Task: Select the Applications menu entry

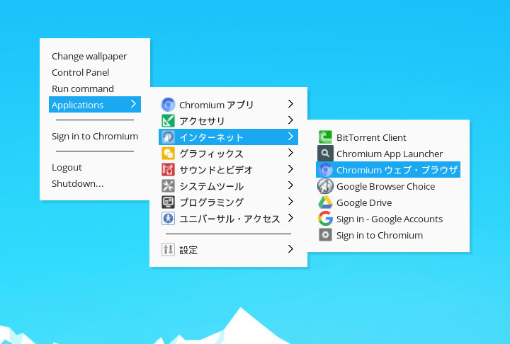Action: click(95, 104)
